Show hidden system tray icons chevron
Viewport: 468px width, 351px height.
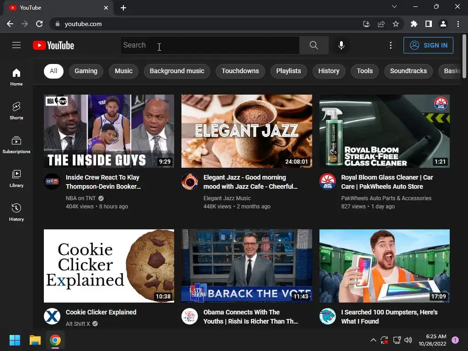tap(373, 340)
